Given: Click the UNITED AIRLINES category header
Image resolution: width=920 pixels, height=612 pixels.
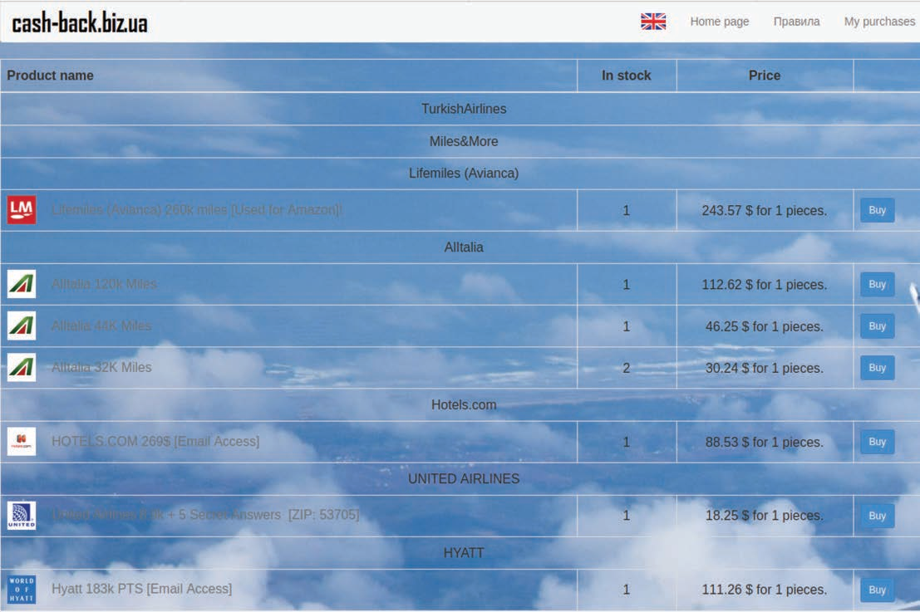Looking at the screenshot, I should pos(464,479).
